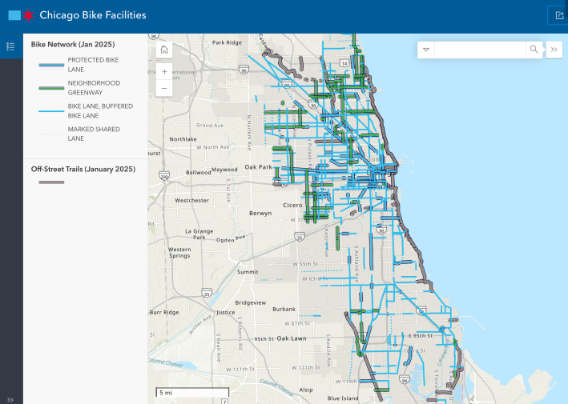
Task: Click the Interstate 55 highway shield
Action: tap(299, 237)
